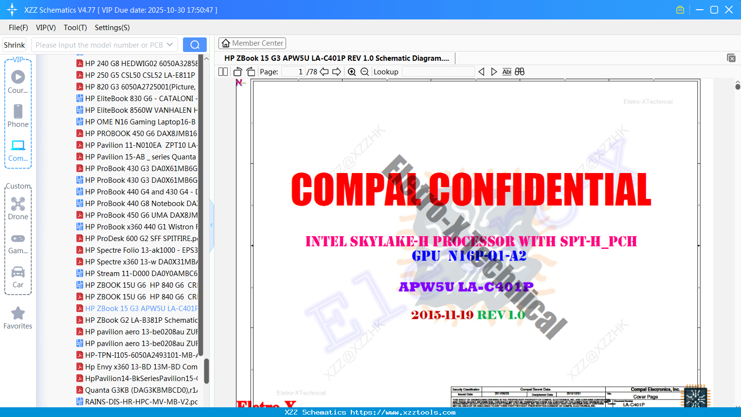Click the document vertical scrollbar thumb
741x417 pixels.
coord(738,87)
